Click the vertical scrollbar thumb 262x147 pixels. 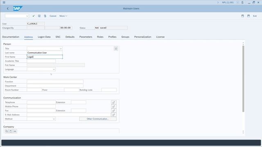point(243,79)
